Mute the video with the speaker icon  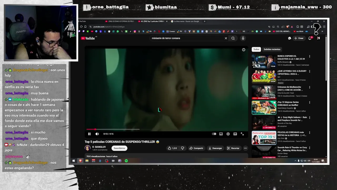97,134
